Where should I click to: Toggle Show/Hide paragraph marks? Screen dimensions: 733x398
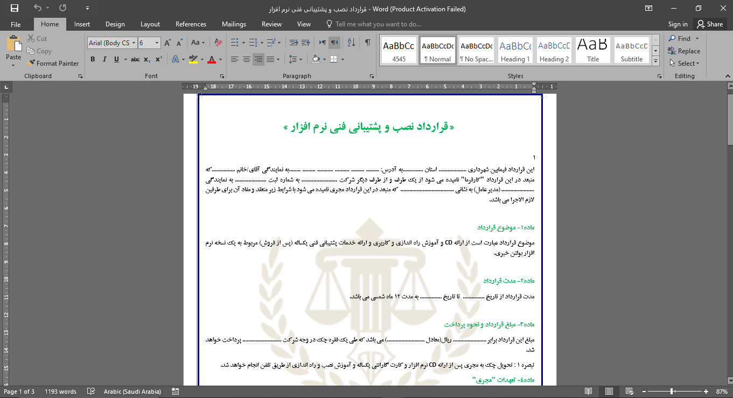[367, 43]
